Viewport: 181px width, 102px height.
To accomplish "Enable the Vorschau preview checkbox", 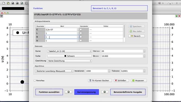I will tap(35, 80).
